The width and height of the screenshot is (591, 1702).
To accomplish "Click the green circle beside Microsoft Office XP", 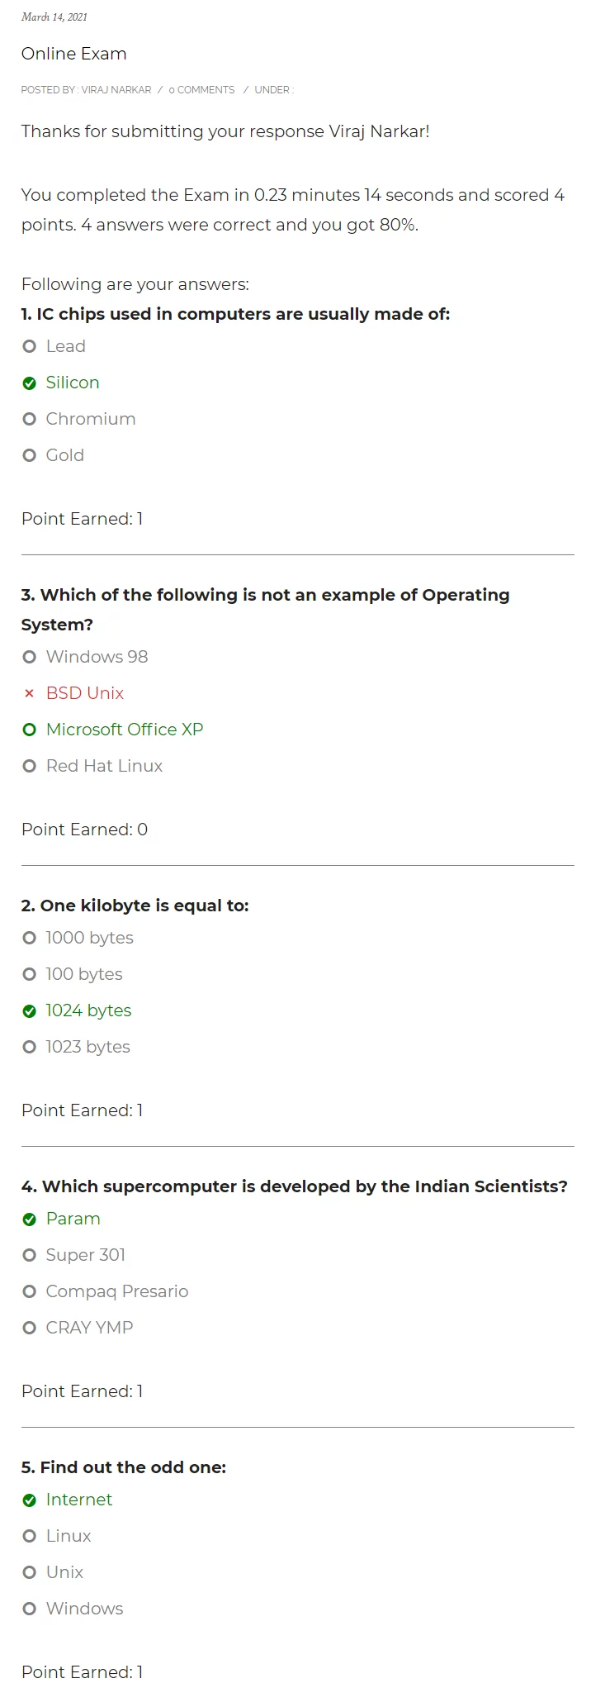I will pos(30,730).
